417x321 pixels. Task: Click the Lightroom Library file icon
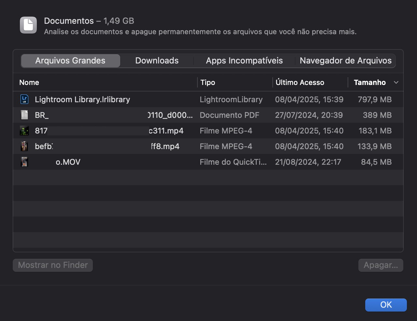click(x=24, y=99)
